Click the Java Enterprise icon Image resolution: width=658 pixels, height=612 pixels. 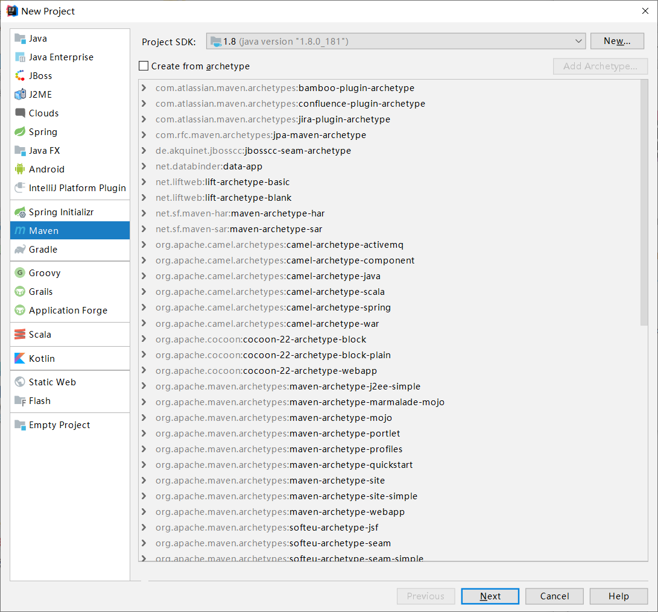coord(20,57)
